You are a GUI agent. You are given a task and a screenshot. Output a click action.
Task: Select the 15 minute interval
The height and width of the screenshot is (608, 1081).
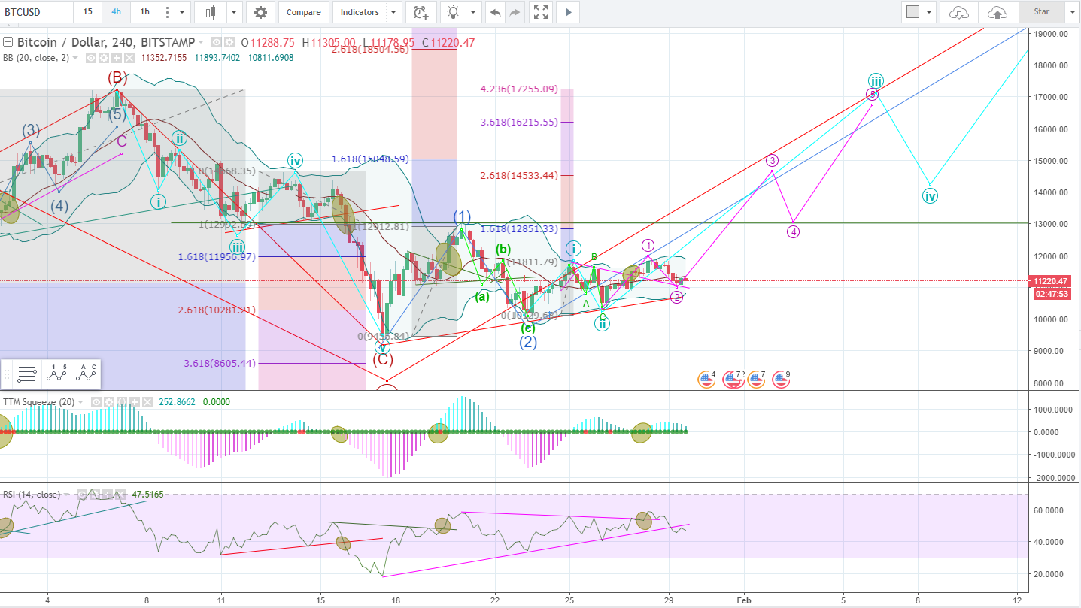tap(88, 12)
